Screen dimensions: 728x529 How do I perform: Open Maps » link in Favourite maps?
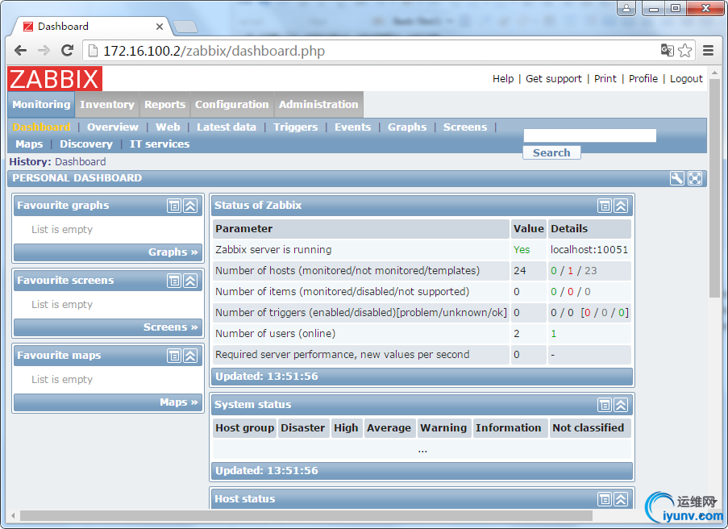pos(179,402)
